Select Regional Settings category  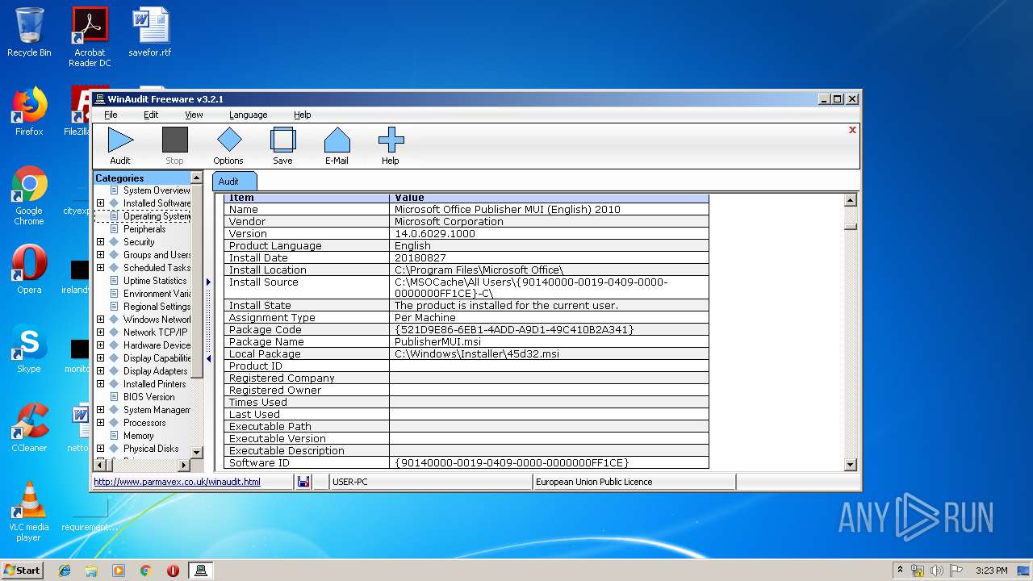157,307
